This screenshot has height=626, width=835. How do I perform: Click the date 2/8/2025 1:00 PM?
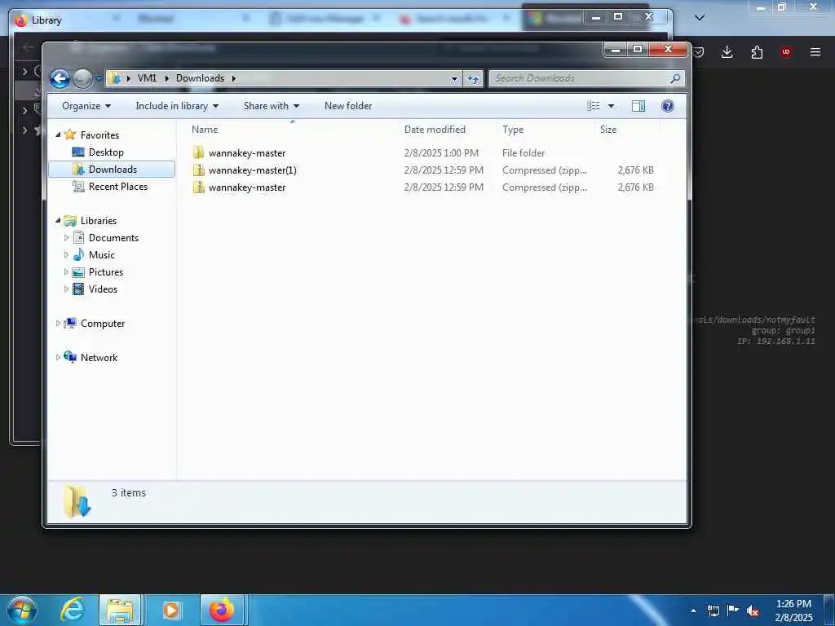click(x=441, y=152)
